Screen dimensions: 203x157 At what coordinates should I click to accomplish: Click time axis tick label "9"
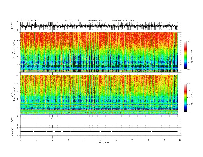pos(164,140)
